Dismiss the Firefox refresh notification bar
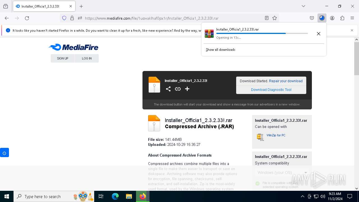The height and width of the screenshot is (202, 359). point(352,30)
